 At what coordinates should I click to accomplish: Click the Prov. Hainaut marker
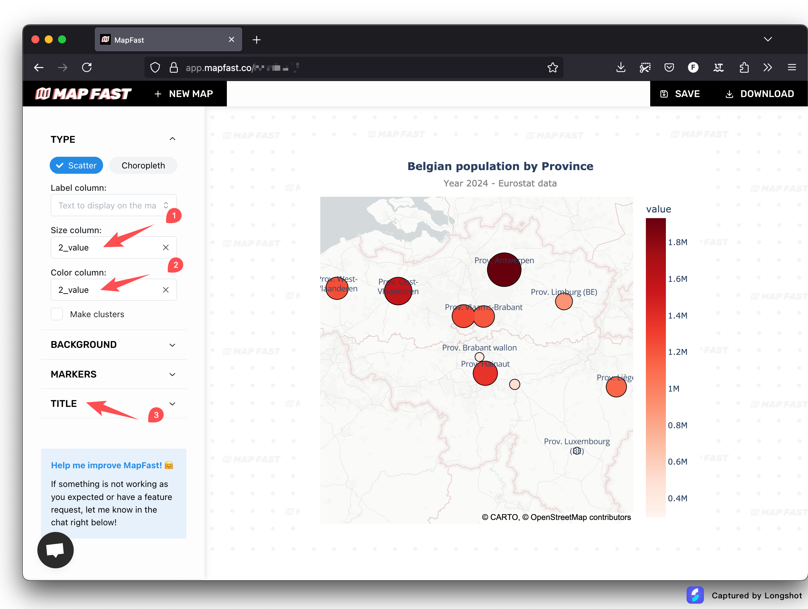pyautogui.click(x=485, y=373)
